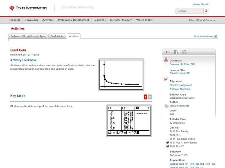Screen dimensions: 225x168
Task: Click the home icon beside Downloads Home
Action: [216, 37]
